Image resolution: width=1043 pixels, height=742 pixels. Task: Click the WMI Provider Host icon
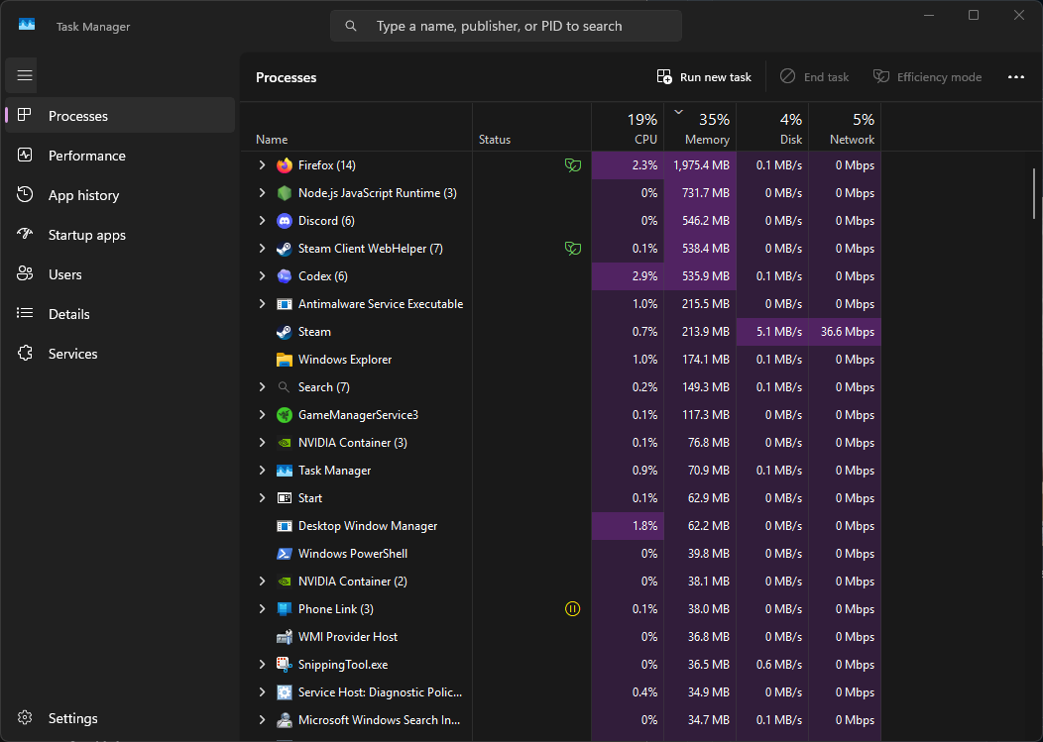[x=284, y=637]
